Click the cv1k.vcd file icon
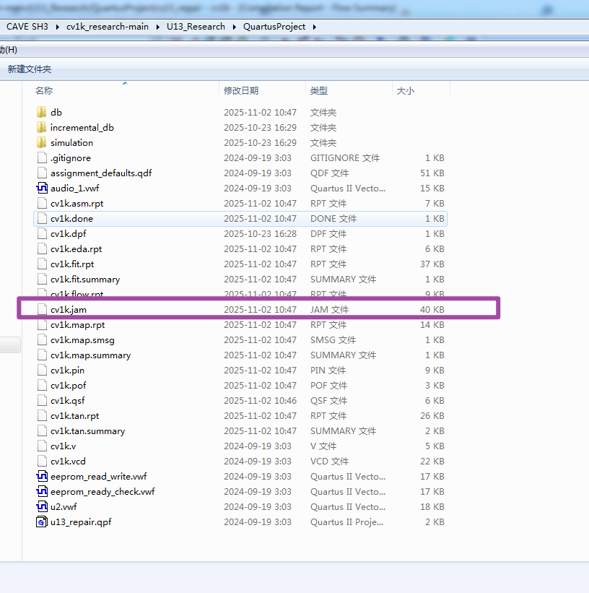 tap(42, 461)
